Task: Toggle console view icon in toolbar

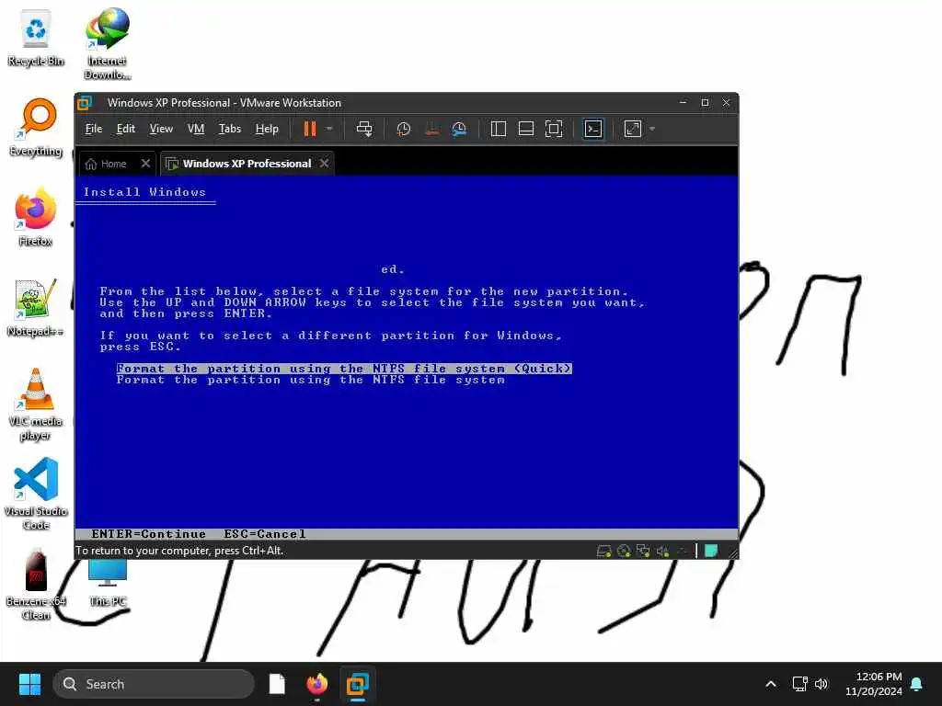Action: pos(593,129)
